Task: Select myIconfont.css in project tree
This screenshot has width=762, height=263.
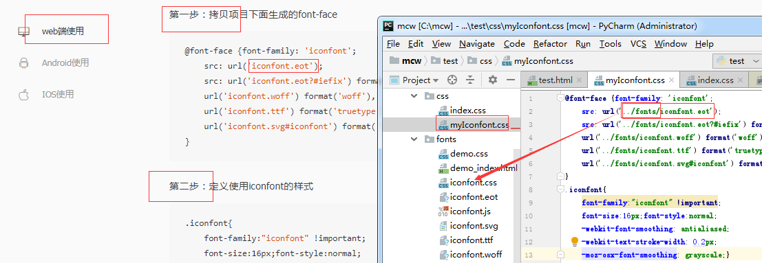Action: 473,125
